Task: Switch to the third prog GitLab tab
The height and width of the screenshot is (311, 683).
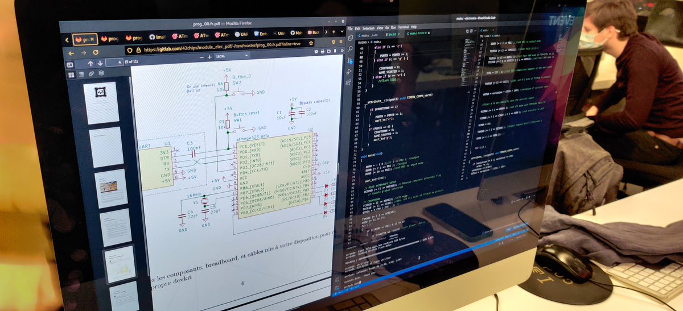Action: [x=134, y=38]
